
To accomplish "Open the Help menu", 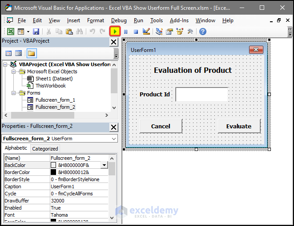I will click(x=228, y=20).
